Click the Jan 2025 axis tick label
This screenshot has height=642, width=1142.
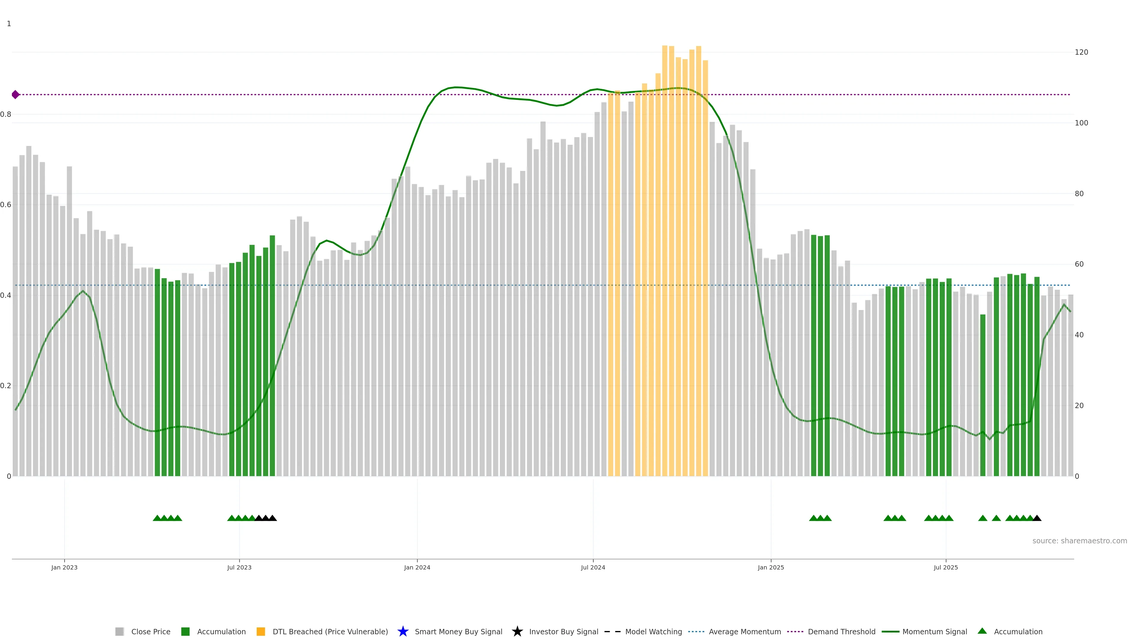[771, 567]
